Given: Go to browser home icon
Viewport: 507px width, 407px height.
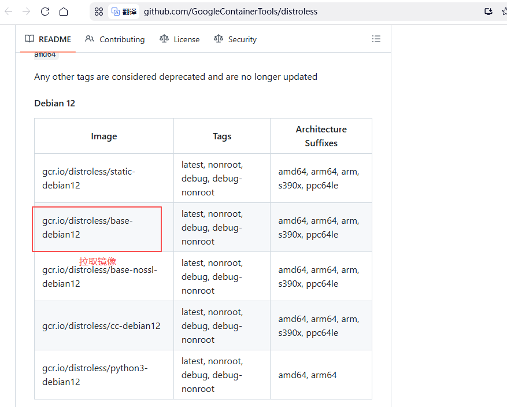Looking at the screenshot, I should [64, 12].
